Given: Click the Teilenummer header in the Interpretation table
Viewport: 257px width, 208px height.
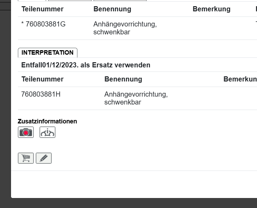Looking at the screenshot, I should point(42,79).
